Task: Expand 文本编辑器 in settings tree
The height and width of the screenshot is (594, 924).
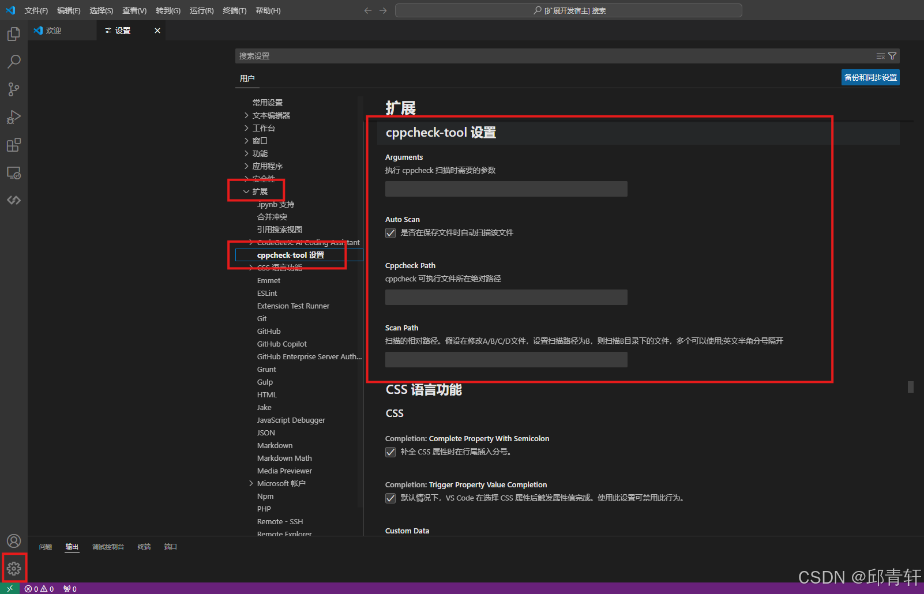Action: pos(246,115)
